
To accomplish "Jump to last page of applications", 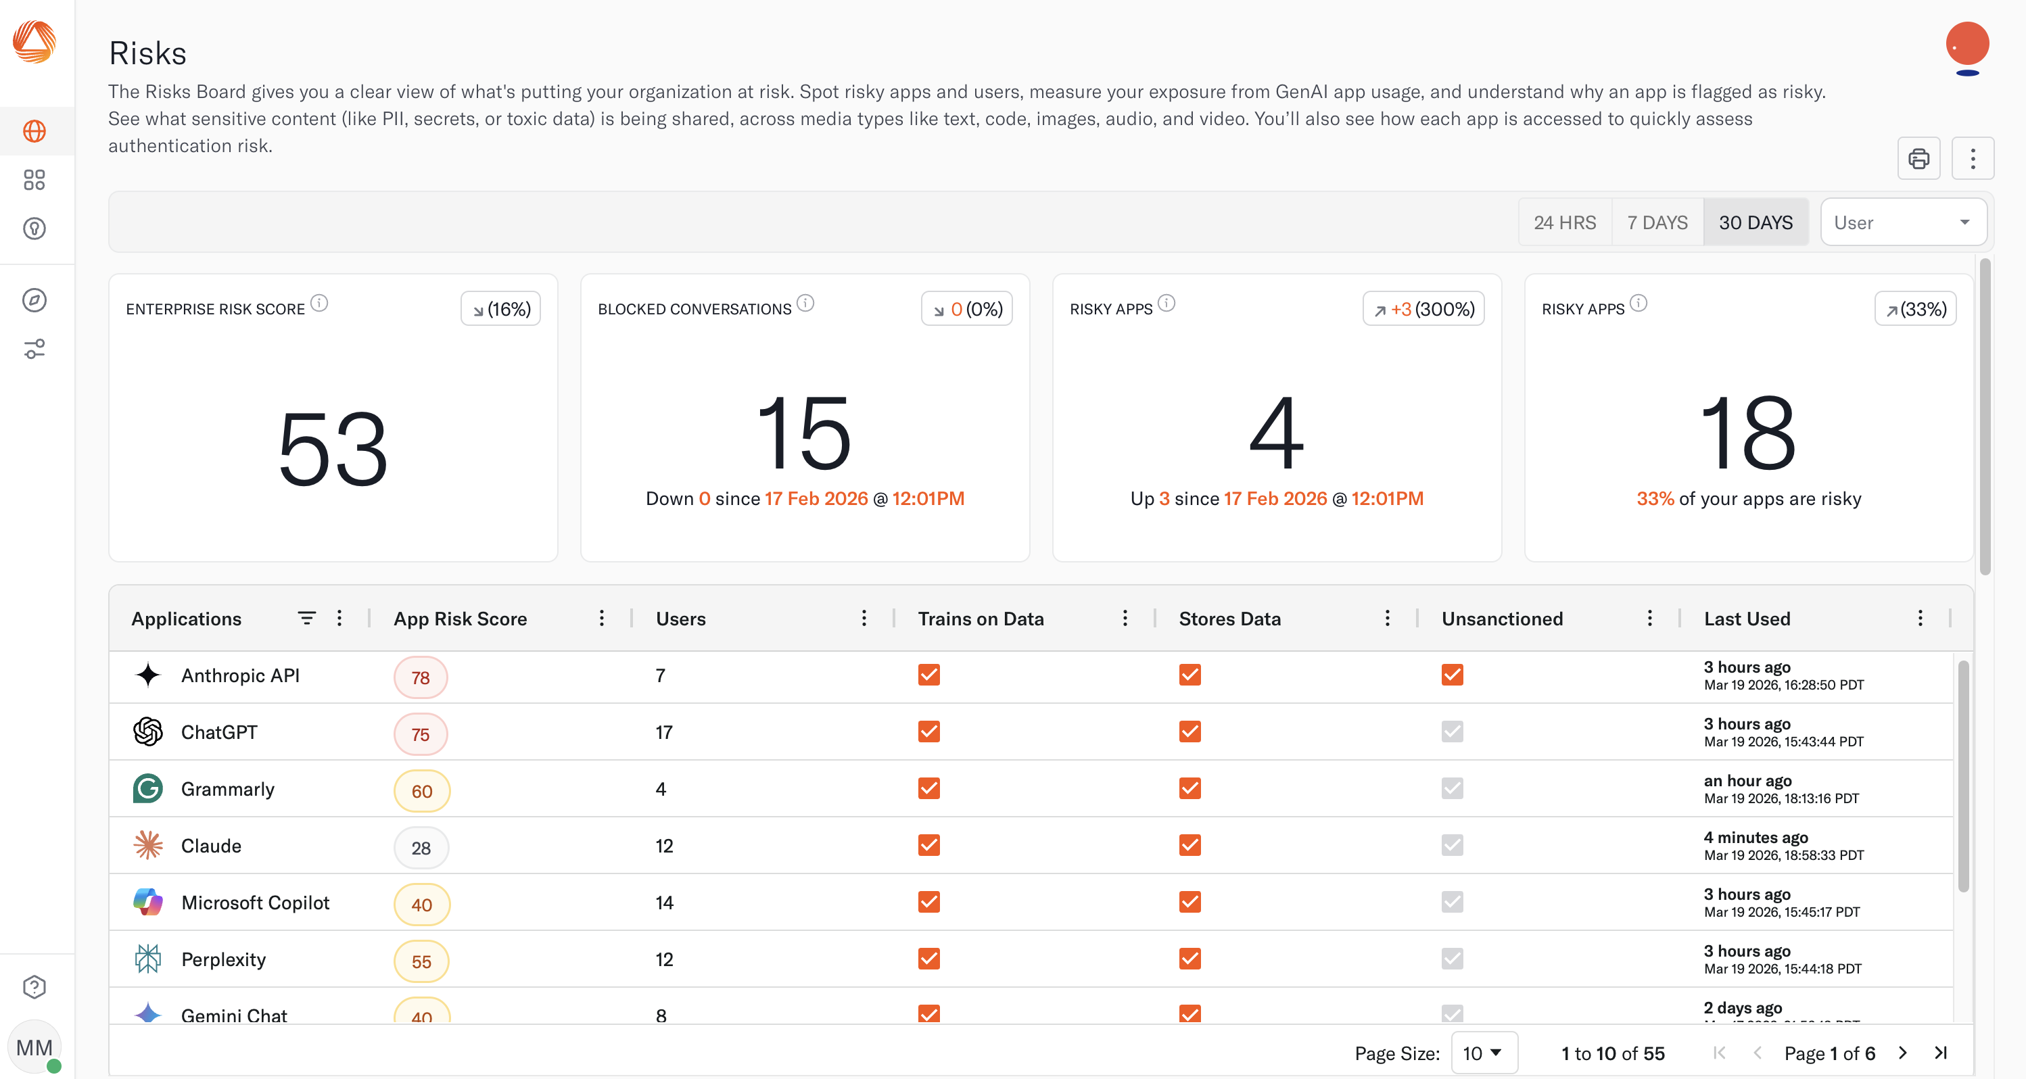I will click(x=1940, y=1052).
